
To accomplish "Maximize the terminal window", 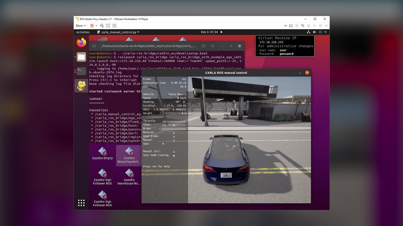I will [231, 46].
